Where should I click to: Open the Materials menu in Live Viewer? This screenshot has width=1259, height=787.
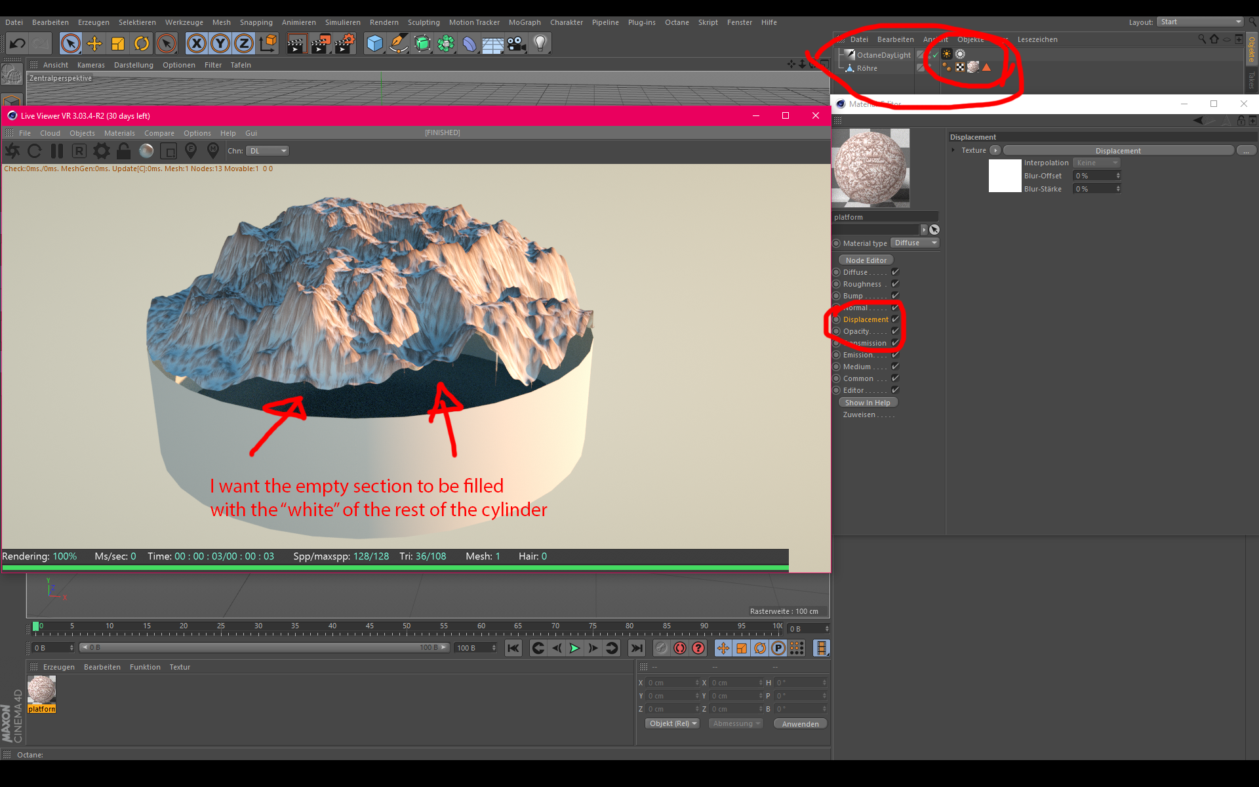coord(119,133)
